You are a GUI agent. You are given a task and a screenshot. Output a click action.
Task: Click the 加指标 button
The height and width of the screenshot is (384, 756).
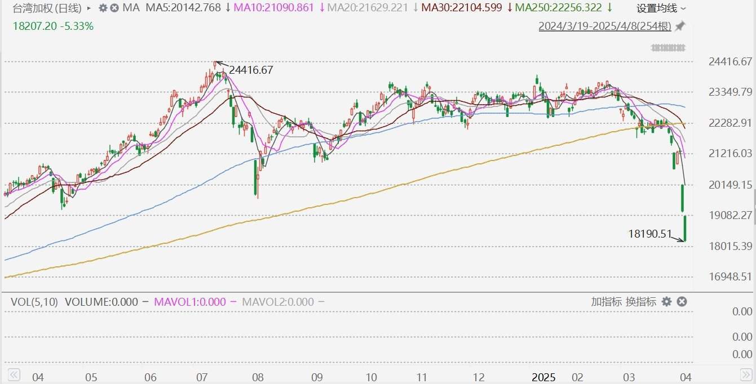pos(606,302)
